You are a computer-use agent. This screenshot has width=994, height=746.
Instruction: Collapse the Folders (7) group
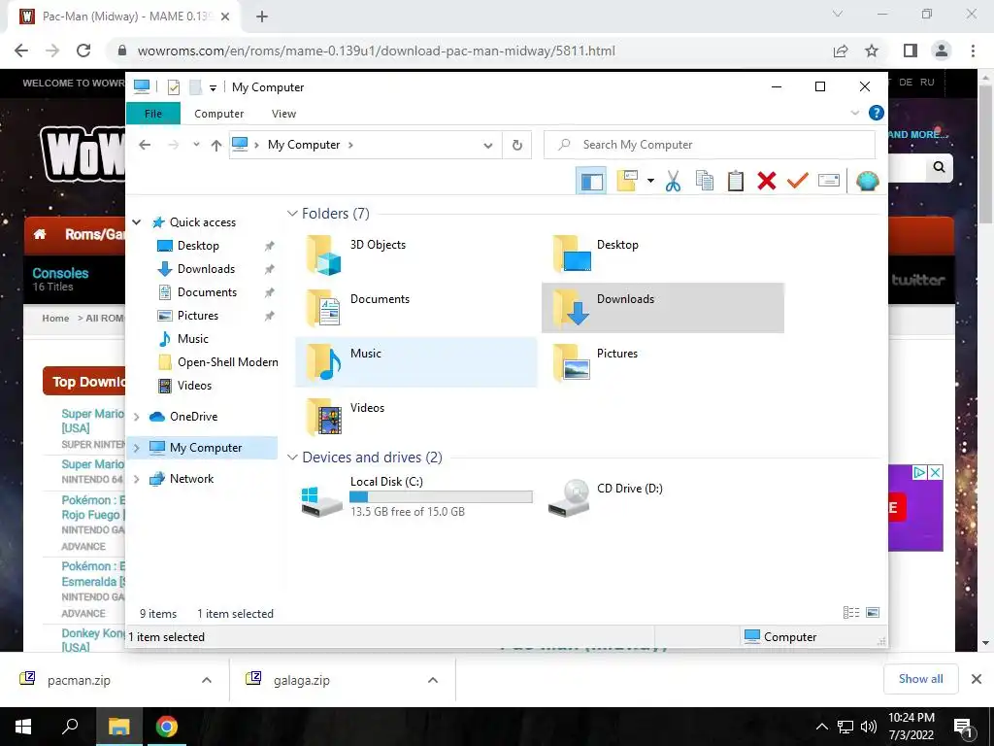[292, 214]
